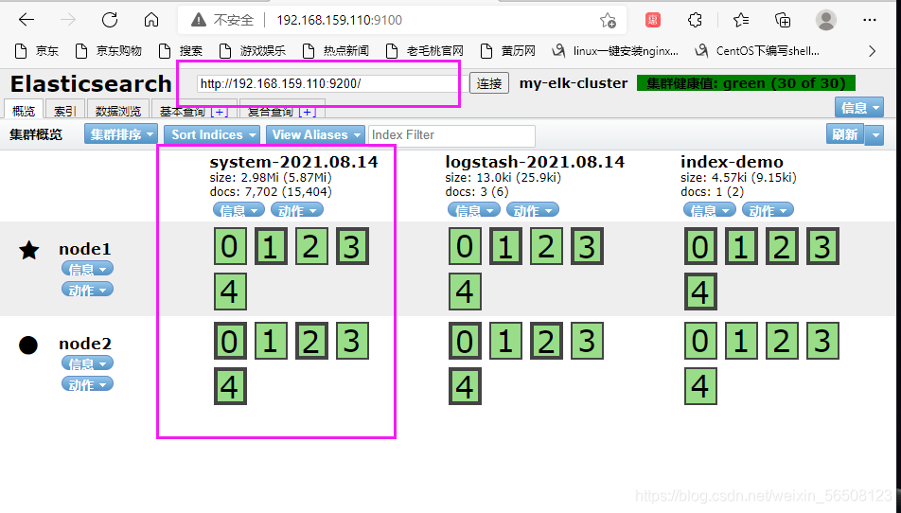
Task: Click the 连接 connect button
Action: click(x=489, y=84)
